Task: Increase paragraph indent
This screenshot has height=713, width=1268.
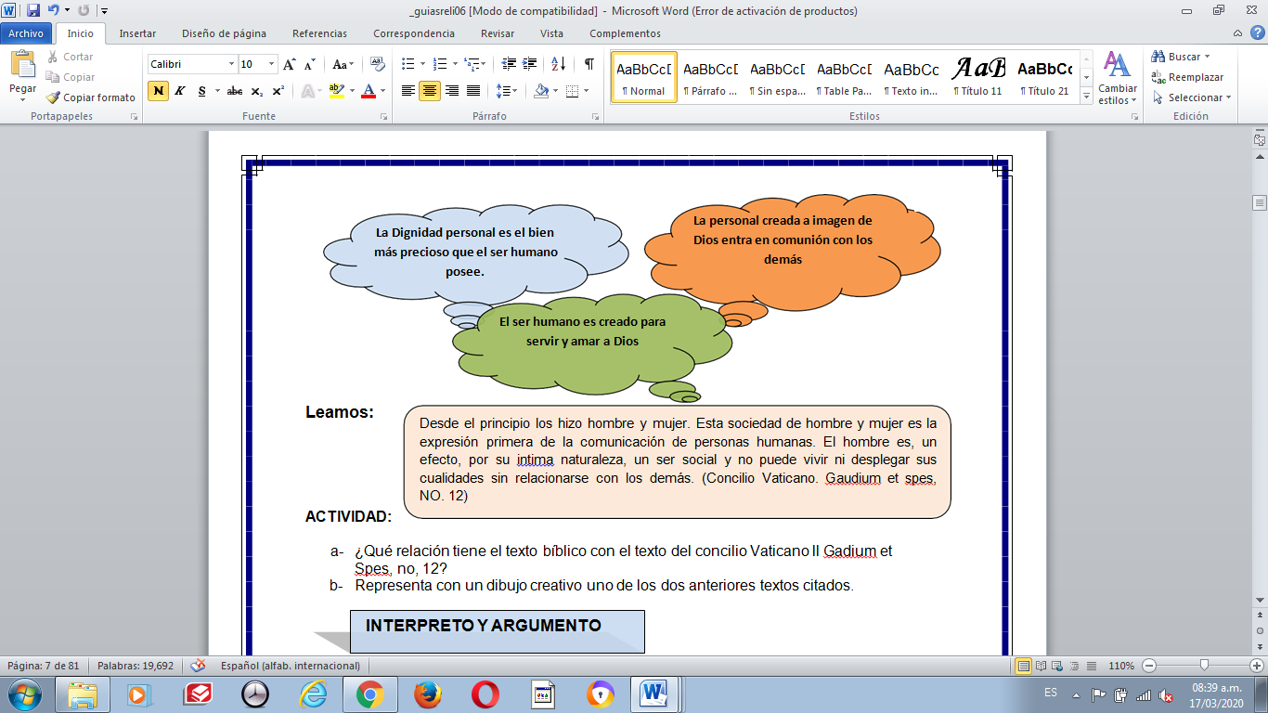Action: [x=530, y=64]
